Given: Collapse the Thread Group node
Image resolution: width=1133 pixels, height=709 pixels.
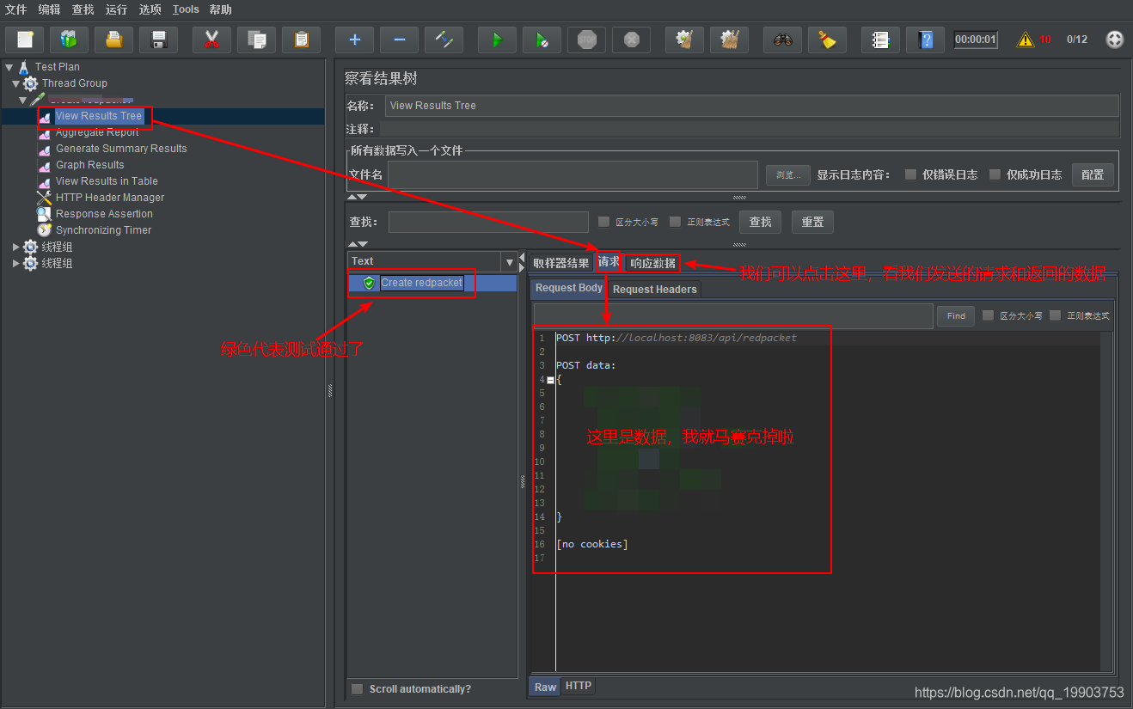Looking at the screenshot, I should [15, 83].
